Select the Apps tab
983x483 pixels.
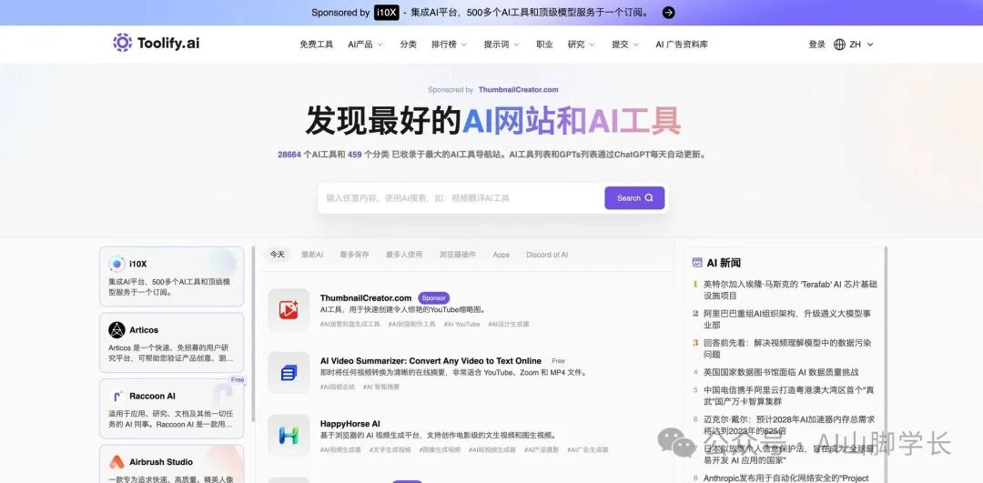tap(501, 255)
